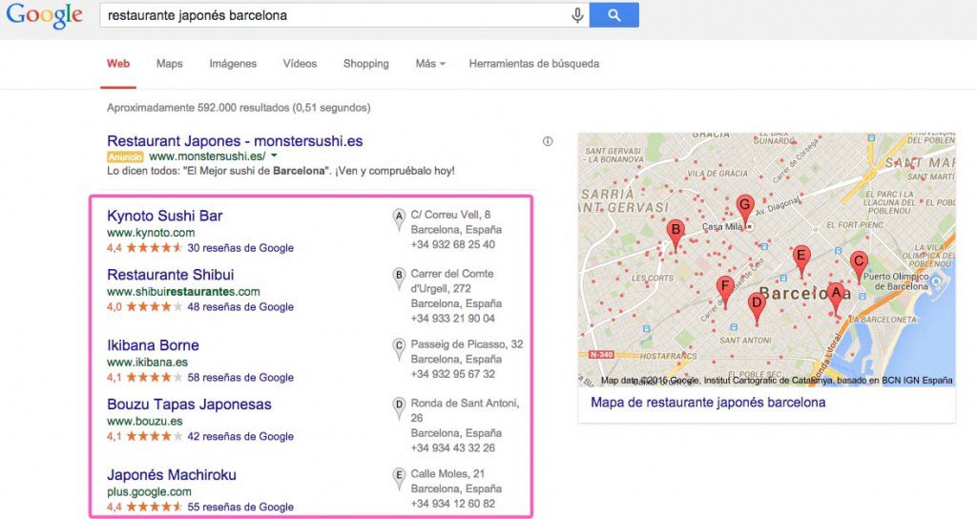Viewport: 977px width, 519px height.
Task: Click Aproximadamente 592.000 resultados text
Action: coord(239,108)
